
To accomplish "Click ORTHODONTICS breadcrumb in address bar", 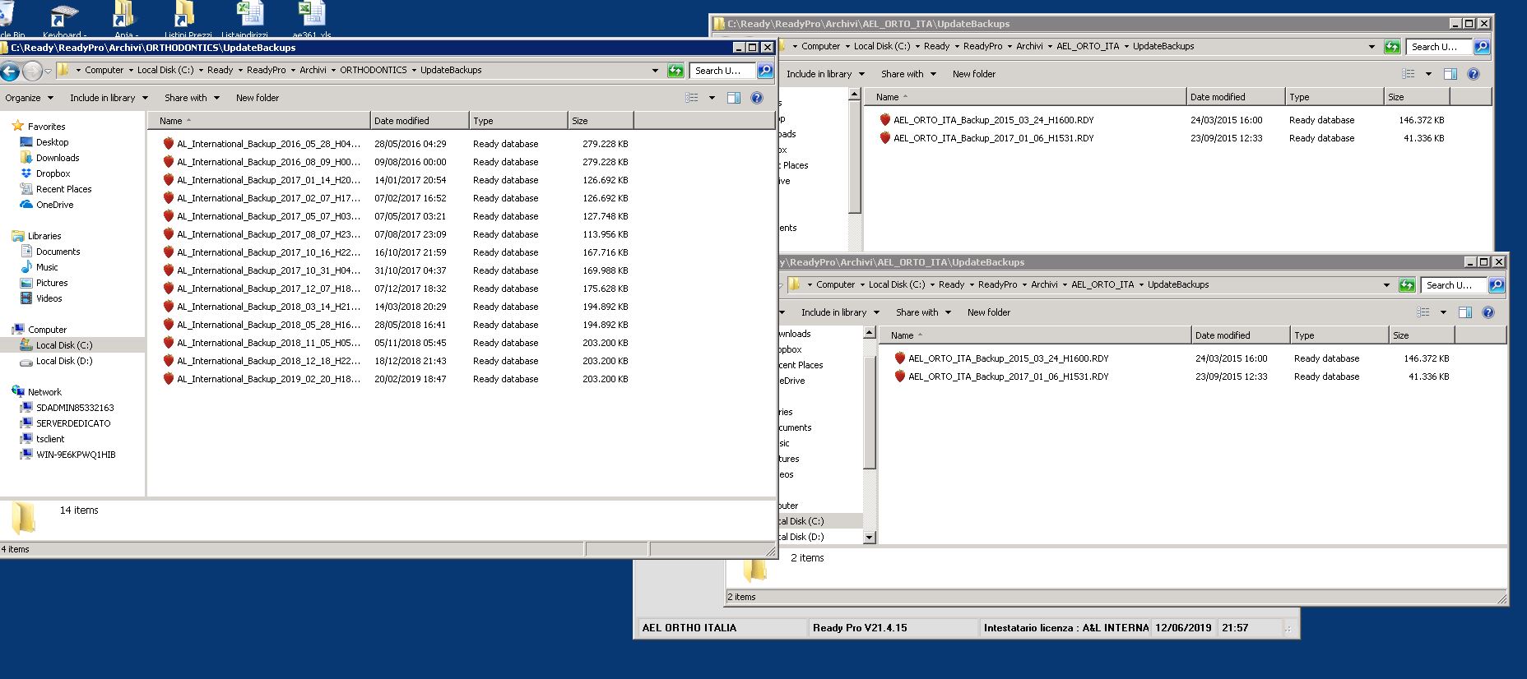I will tap(373, 71).
